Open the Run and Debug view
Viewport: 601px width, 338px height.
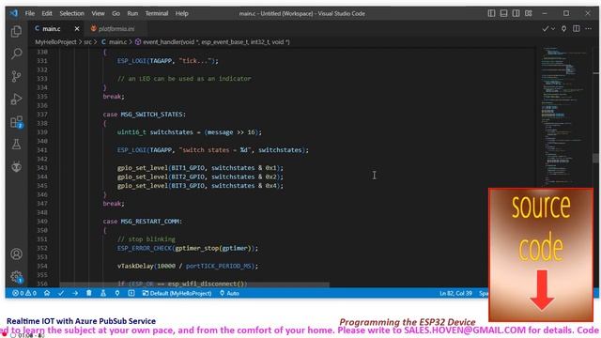(x=16, y=99)
